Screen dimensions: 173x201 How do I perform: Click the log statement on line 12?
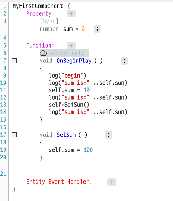click(88, 97)
